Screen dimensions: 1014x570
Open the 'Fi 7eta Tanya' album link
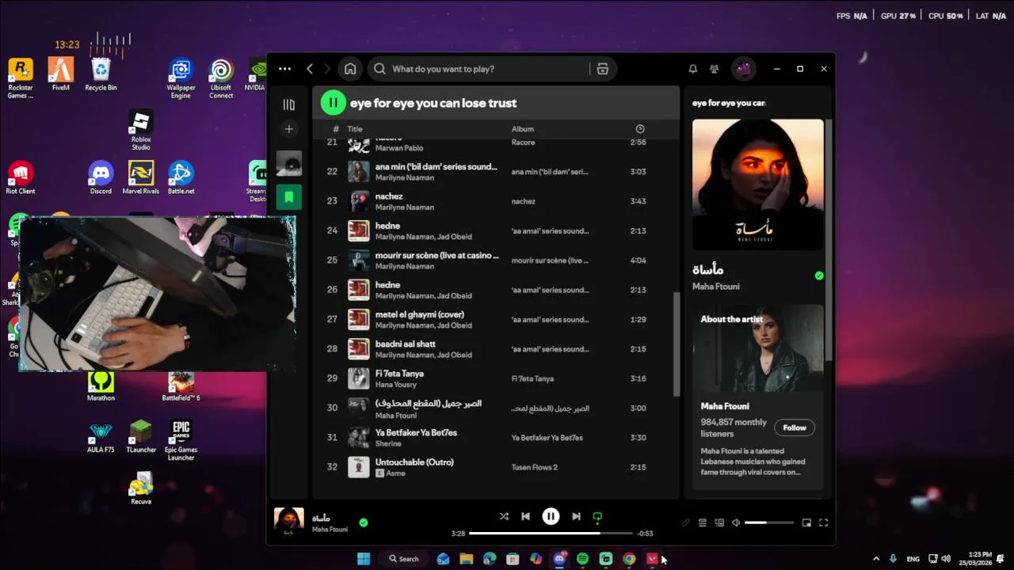click(x=532, y=378)
